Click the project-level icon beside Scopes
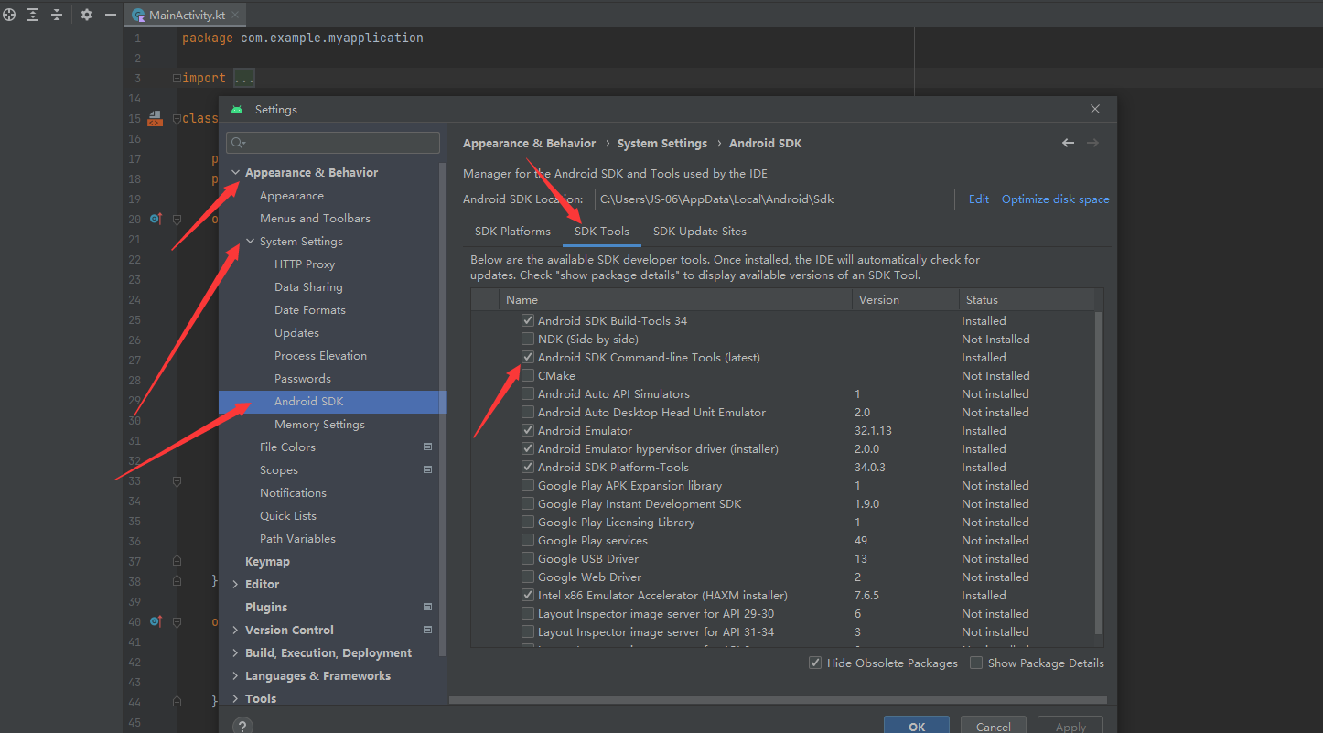 [427, 469]
